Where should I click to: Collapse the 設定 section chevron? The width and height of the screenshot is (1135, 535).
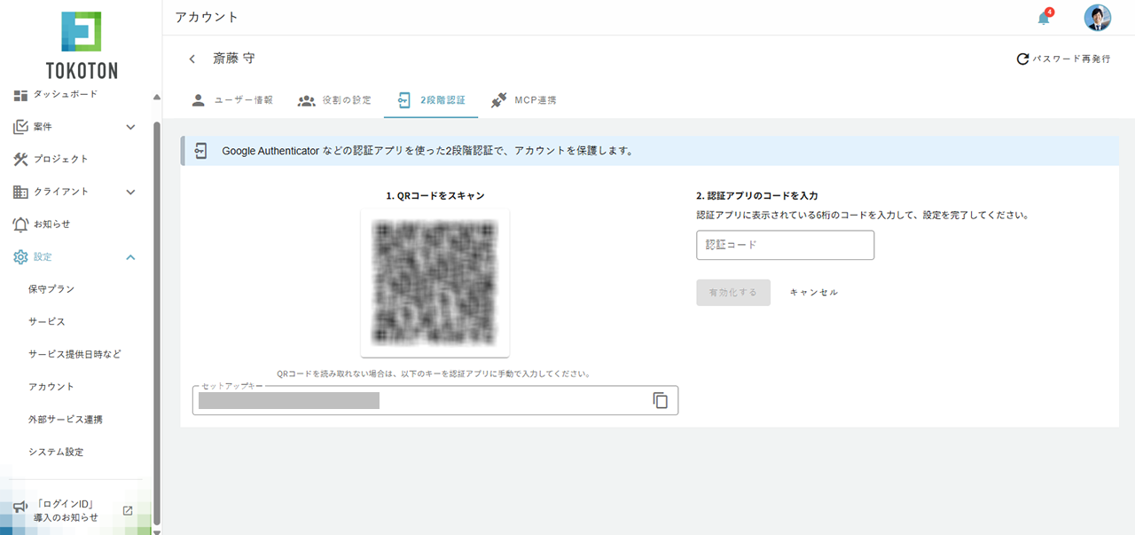[130, 257]
